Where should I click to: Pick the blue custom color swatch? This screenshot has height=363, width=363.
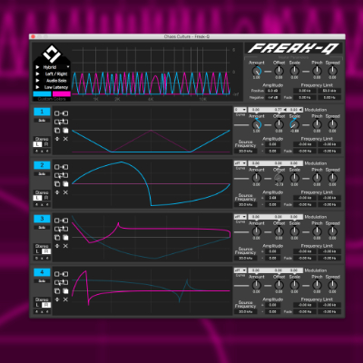pos(42,94)
